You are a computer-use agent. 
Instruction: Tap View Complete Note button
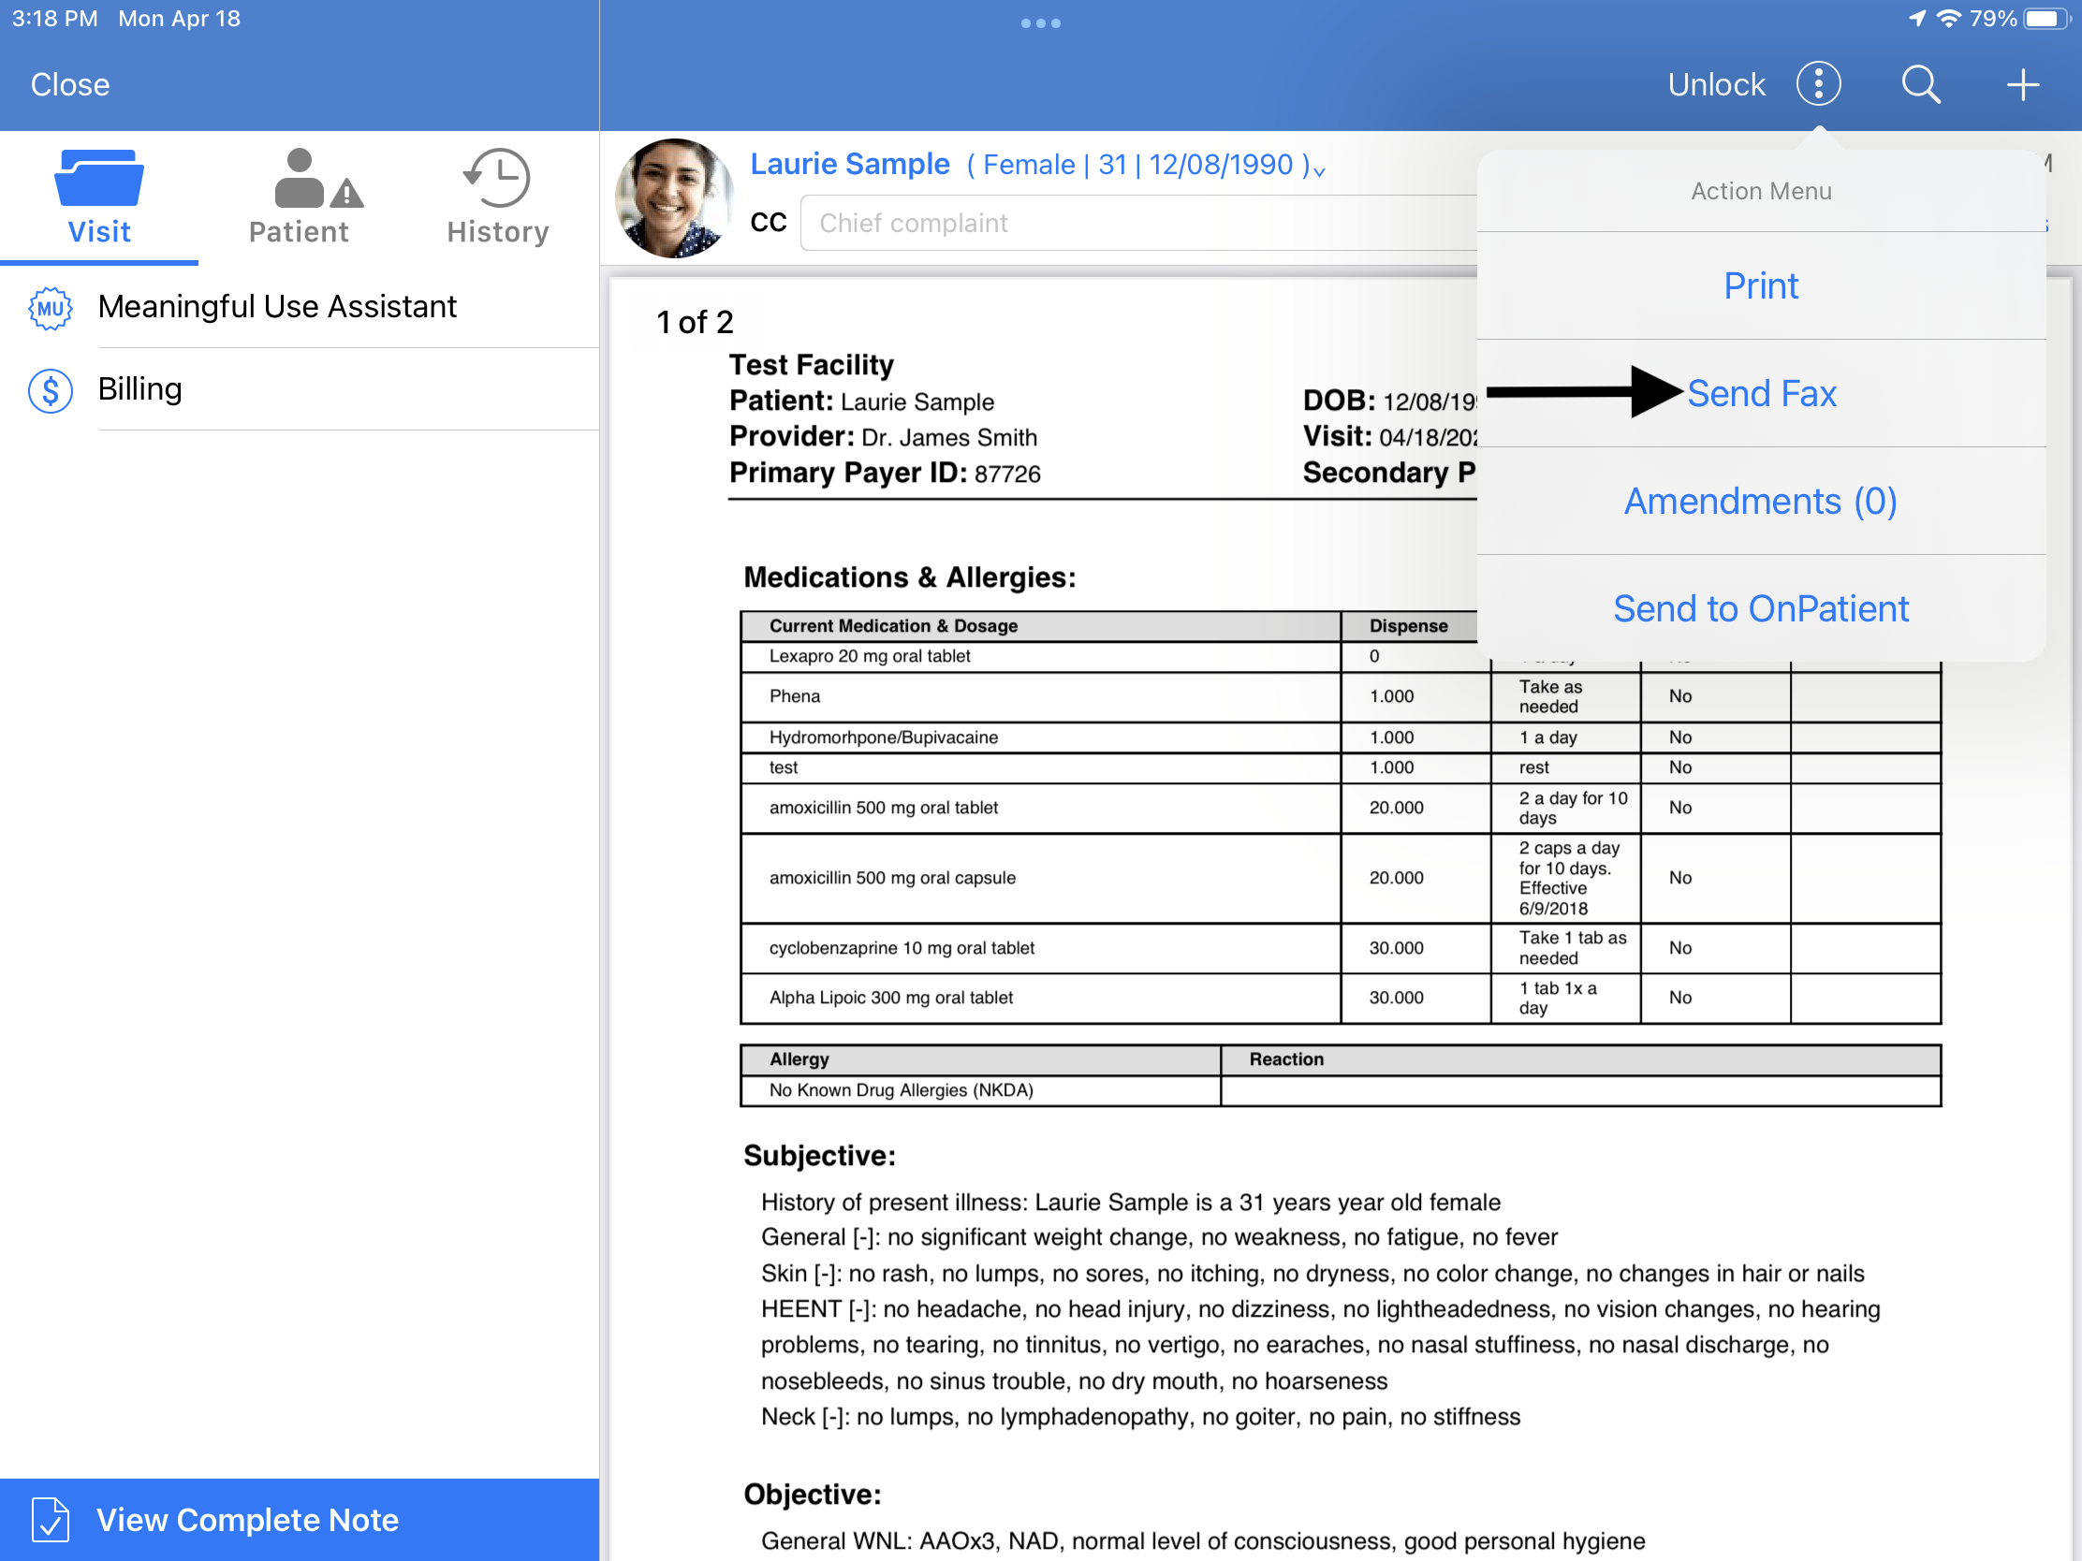pyautogui.click(x=300, y=1519)
